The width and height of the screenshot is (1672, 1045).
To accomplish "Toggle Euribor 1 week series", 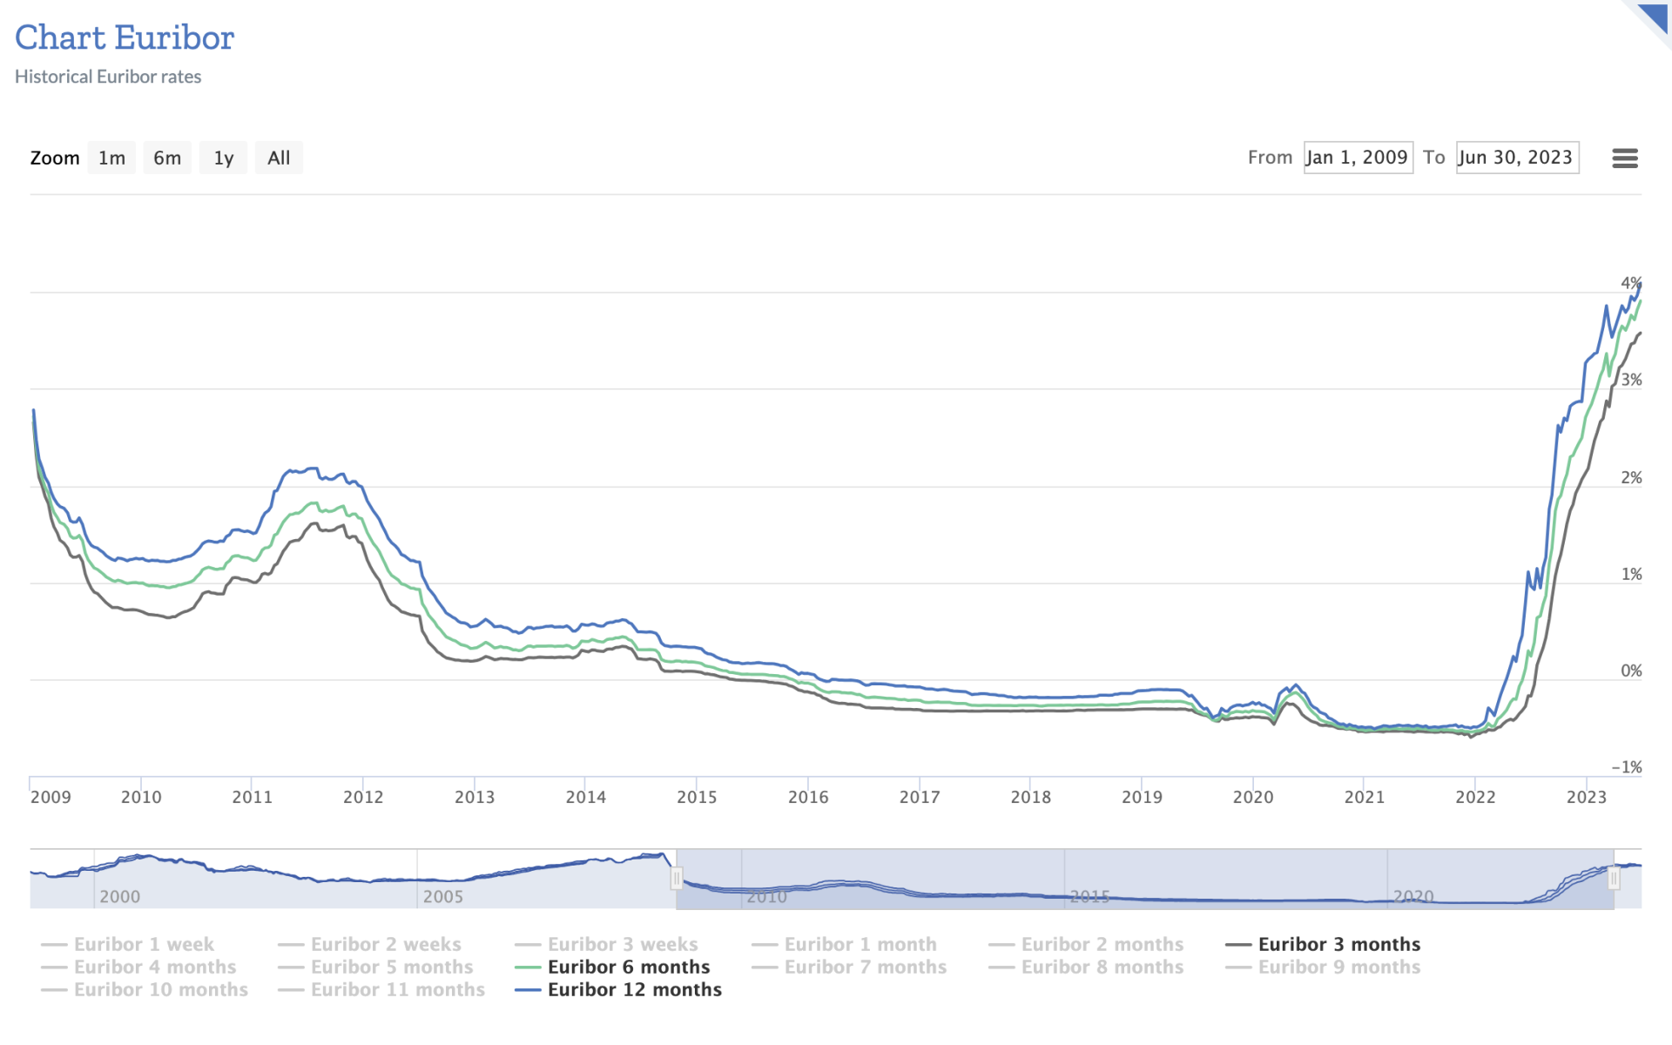I will (127, 944).
